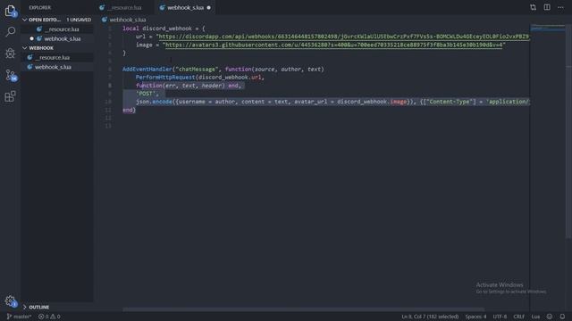The image size is (572, 321).
Task: Click the json.encode call in code
Action: pyautogui.click(x=154, y=102)
